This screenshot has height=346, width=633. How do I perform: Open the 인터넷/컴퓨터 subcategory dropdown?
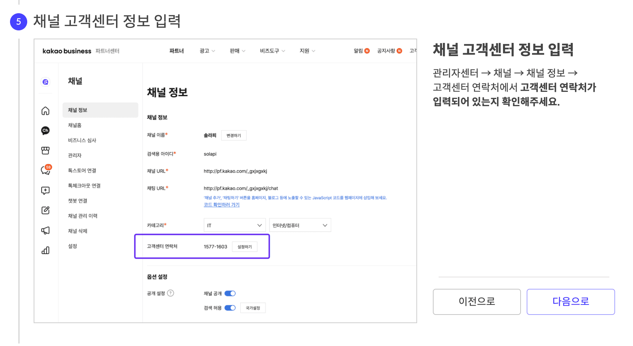(x=300, y=225)
